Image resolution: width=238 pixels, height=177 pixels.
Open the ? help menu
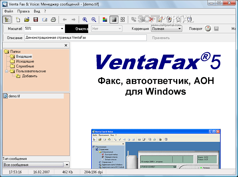pos(45,11)
